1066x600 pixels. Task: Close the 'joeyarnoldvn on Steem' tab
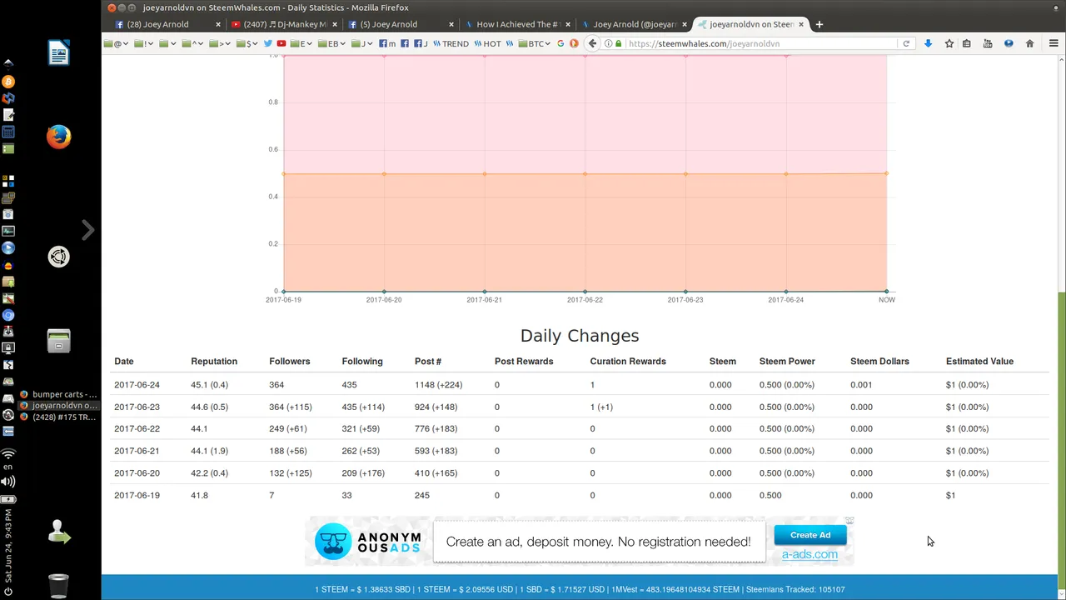[x=801, y=24]
